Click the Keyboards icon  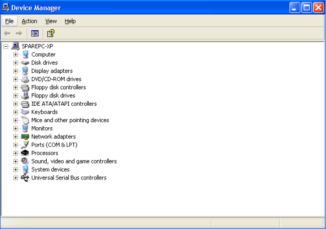point(25,112)
